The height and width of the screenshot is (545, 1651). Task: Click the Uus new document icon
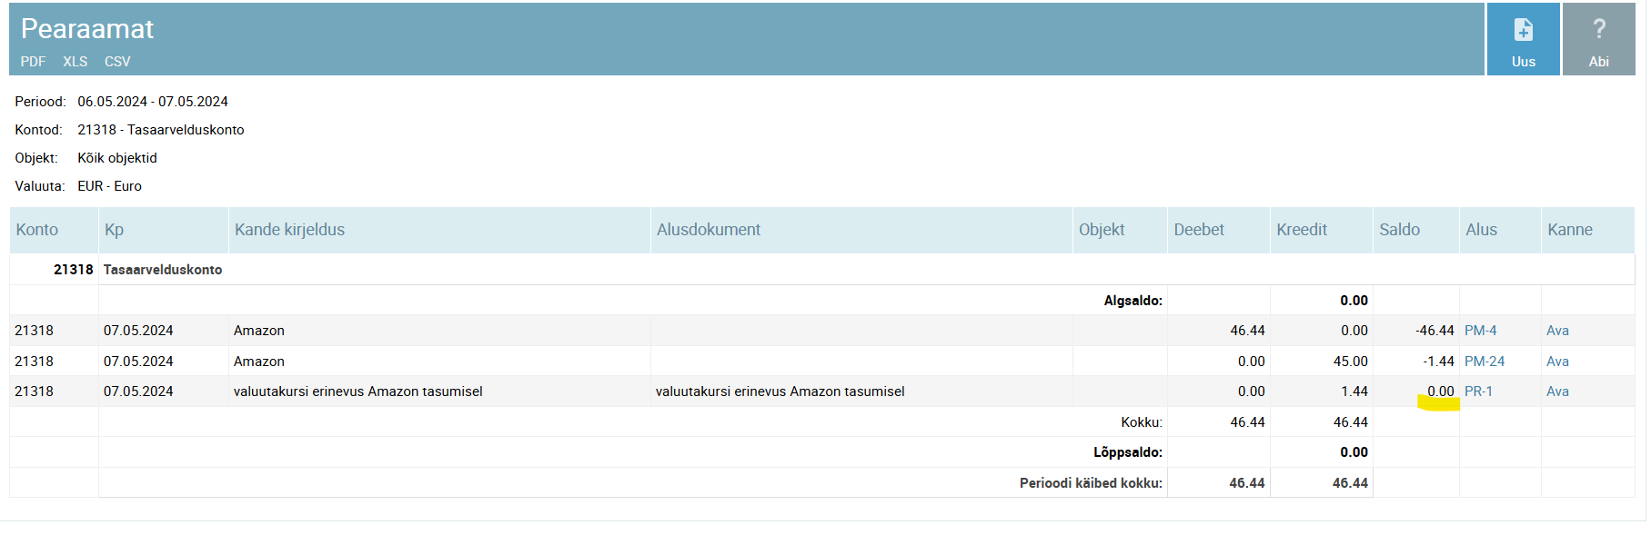(1523, 31)
